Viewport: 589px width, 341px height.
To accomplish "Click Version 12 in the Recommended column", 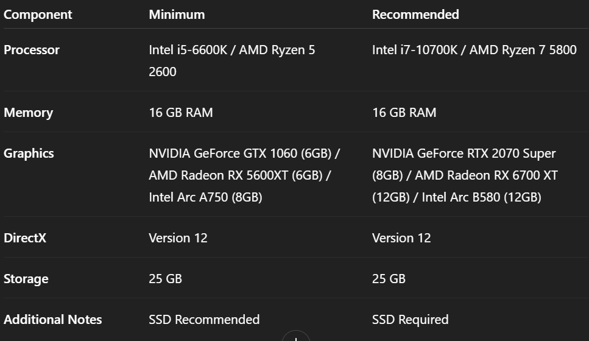I will pyautogui.click(x=401, y=238).
